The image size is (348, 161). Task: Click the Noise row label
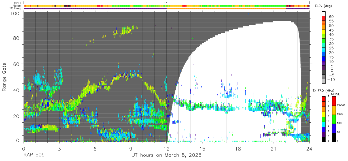click(17, 6)
